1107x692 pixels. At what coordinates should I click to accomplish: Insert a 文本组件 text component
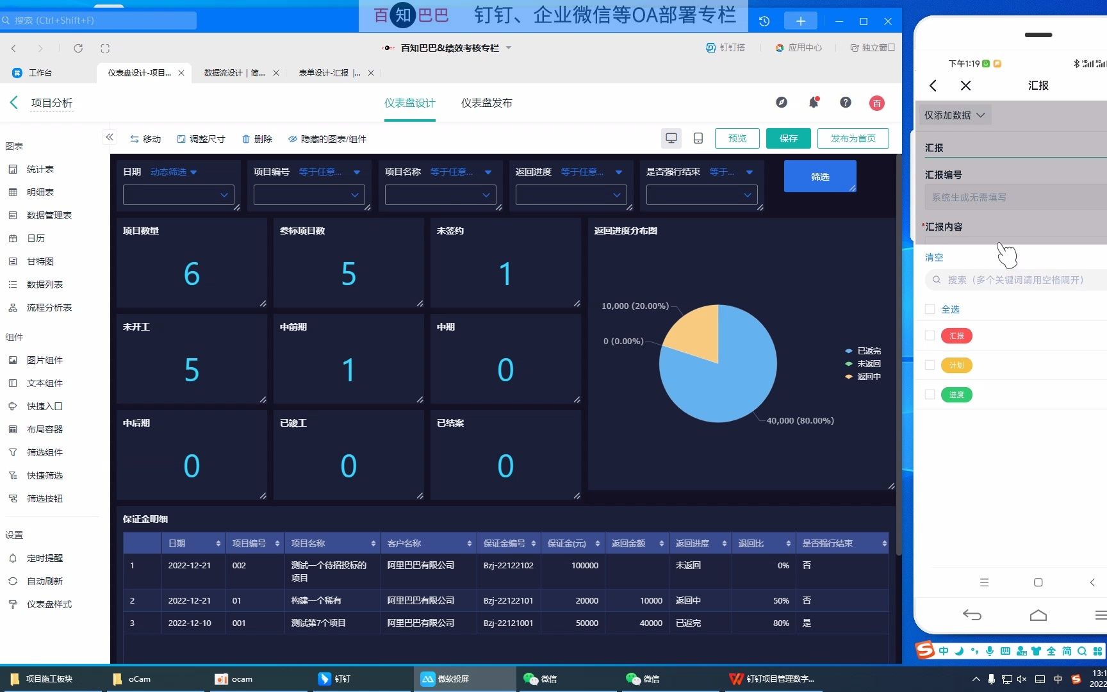pyautogui.click(x=45, y=383)
